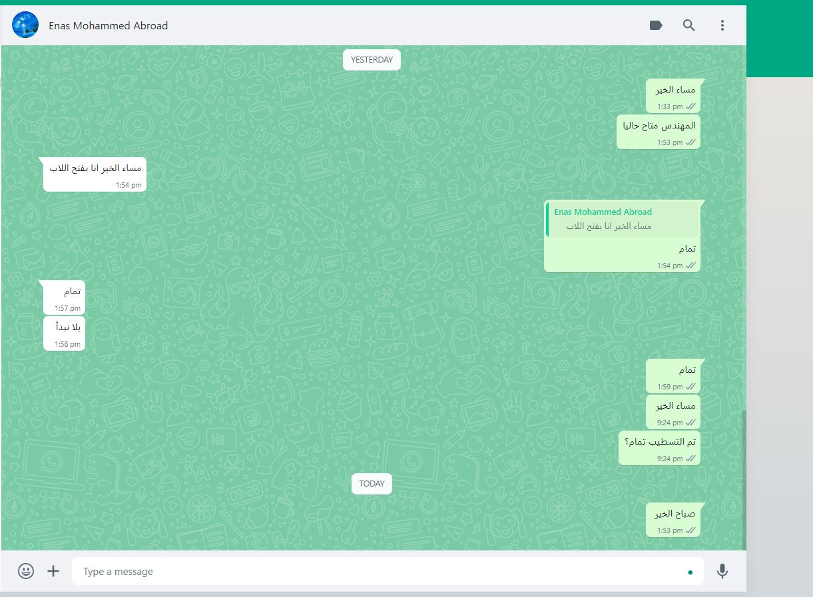Click the plus attach button
Viewport: 813px width, 597px height.
(x=53, y=571)
